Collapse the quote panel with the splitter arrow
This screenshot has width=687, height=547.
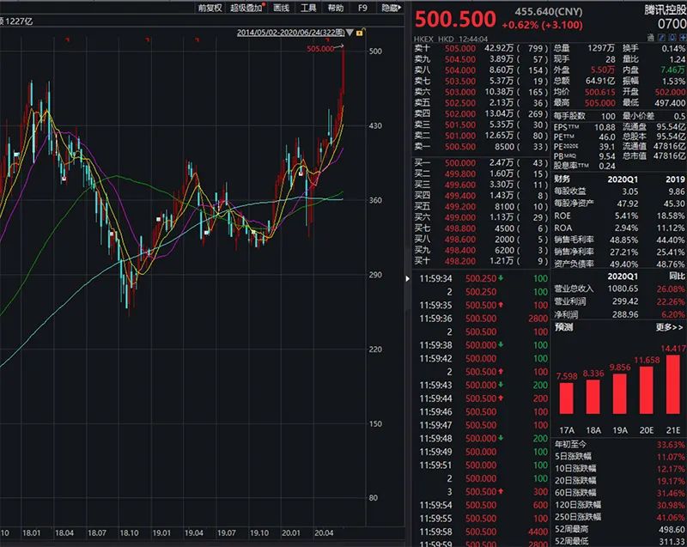point(407,278)
